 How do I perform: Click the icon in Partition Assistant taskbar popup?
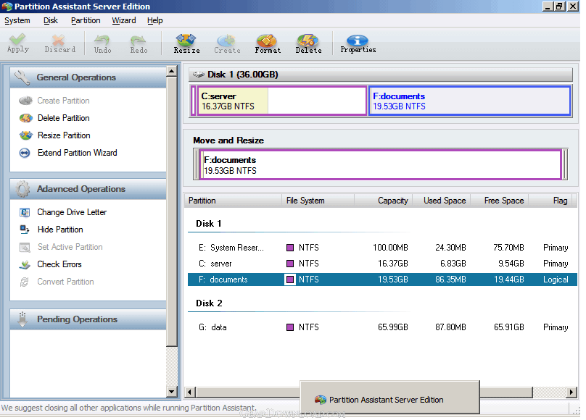[x=321, y=400]
